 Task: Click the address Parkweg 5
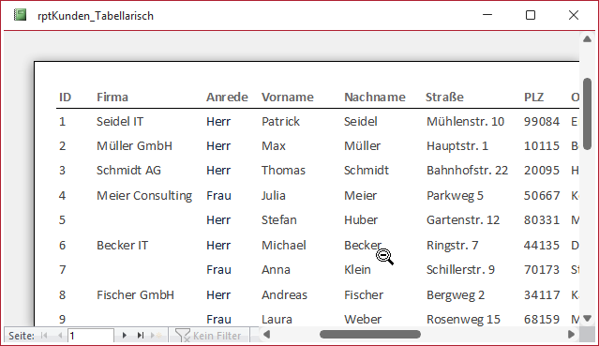(x=455, y=196)
